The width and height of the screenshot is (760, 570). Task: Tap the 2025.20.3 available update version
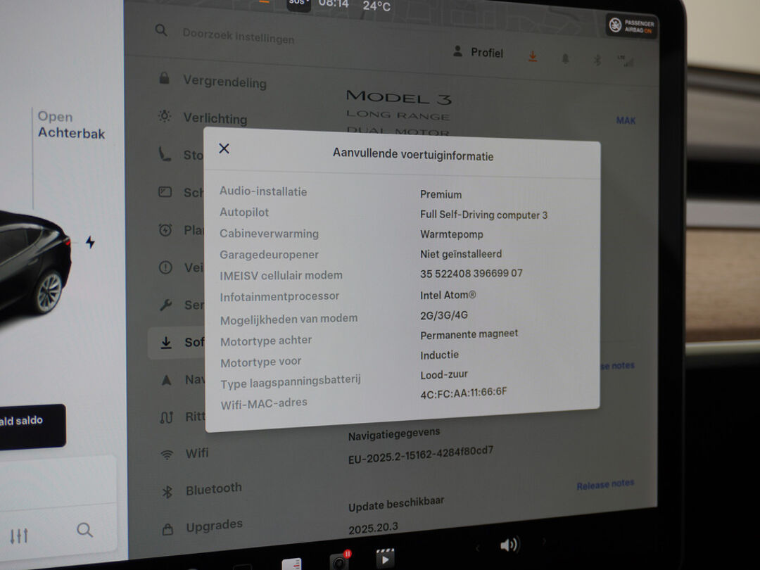click(x=373, y=528)
